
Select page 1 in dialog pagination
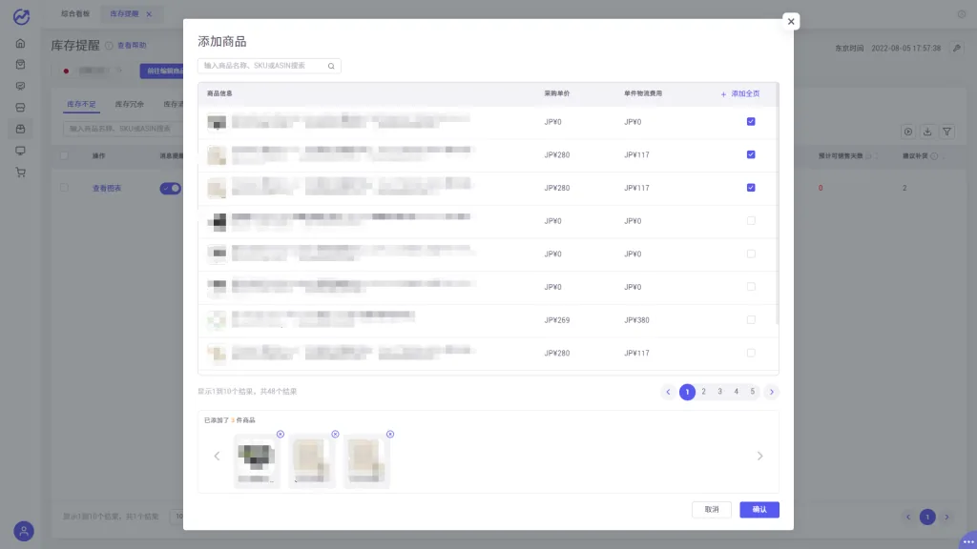(687, 392)
